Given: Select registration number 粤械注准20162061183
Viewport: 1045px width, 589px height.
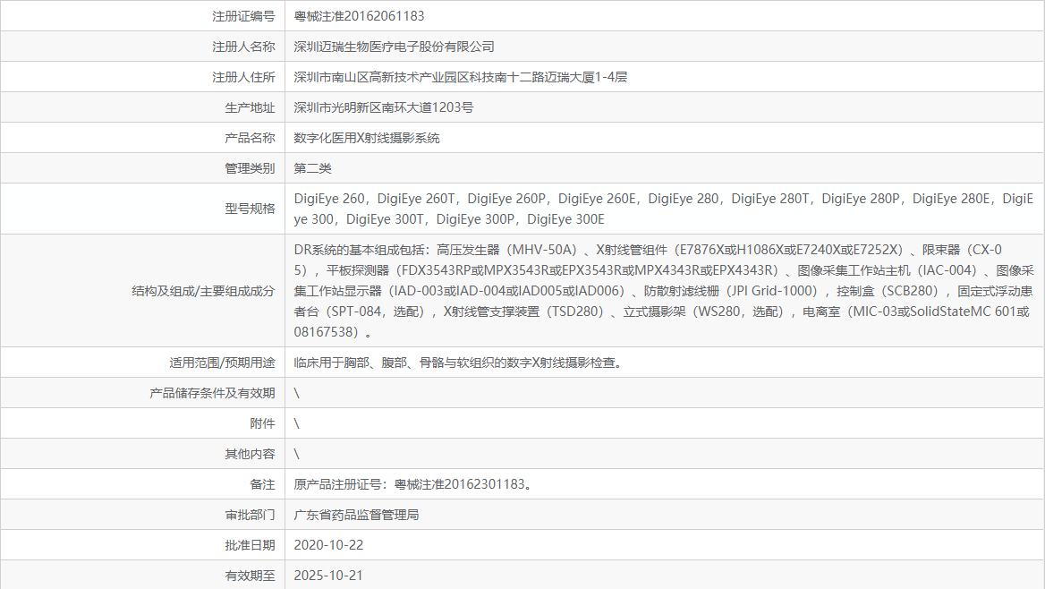Looking at the screenshot, I should click(359, 16).
